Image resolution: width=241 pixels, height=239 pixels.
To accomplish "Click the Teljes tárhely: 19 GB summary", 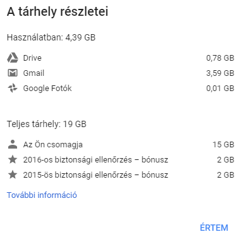I will pos(47,124).
